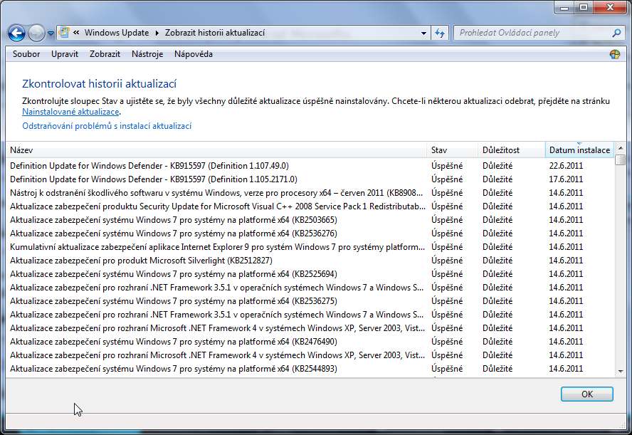Click the Control Panel icon in address bar
Screen dimensions: 632x435
pos(64,33)
